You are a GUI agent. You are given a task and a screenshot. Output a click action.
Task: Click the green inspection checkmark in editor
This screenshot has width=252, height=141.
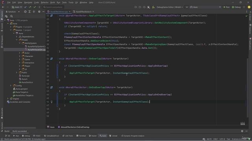click(246, 16)
